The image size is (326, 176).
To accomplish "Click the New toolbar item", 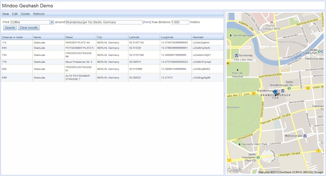I will click(x=6, y=14).
